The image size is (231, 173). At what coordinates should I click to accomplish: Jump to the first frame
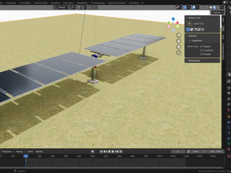101,151
